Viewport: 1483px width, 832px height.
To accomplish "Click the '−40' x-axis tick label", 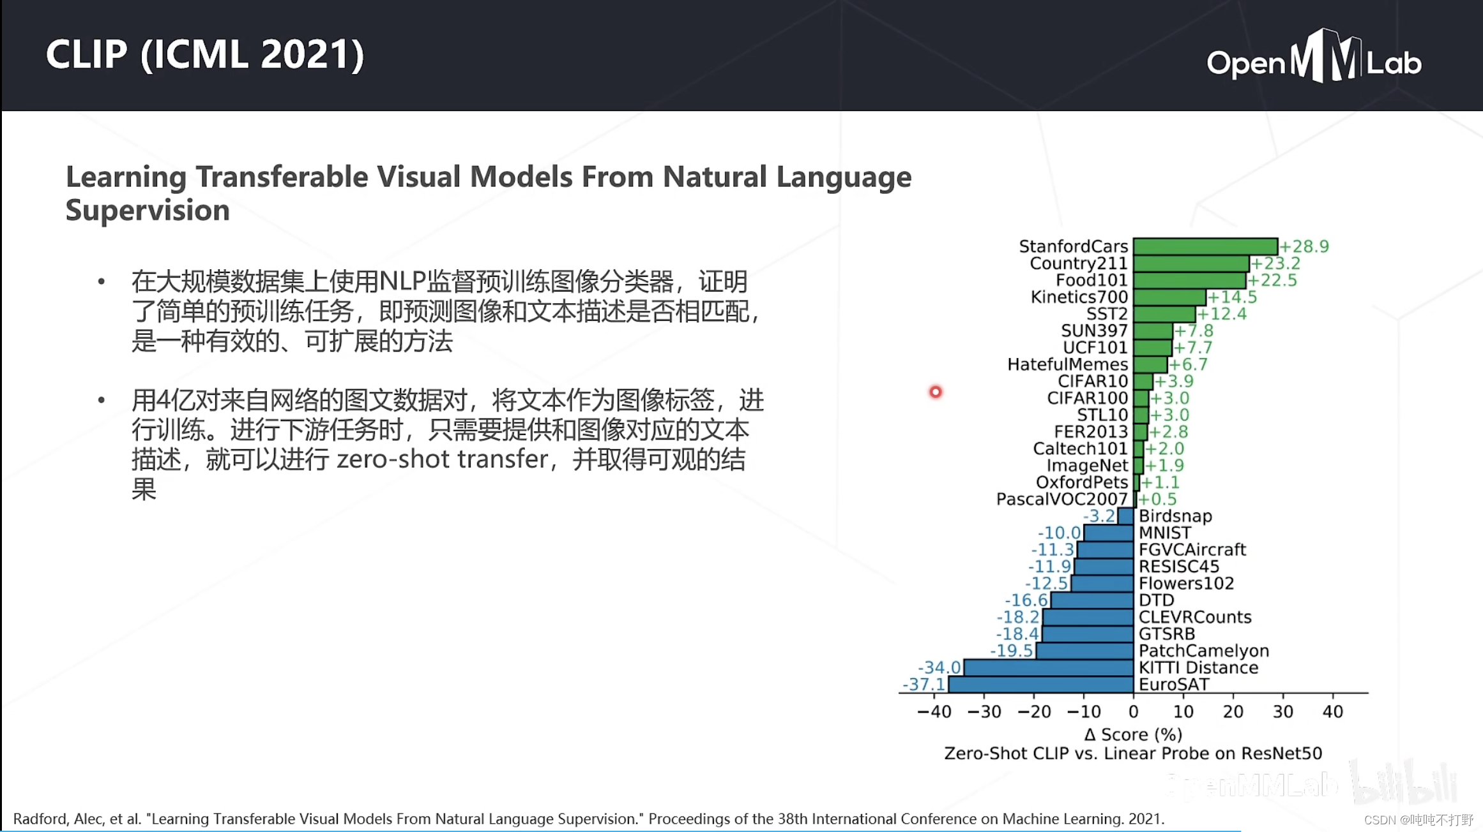I will (x=934, y=711).
